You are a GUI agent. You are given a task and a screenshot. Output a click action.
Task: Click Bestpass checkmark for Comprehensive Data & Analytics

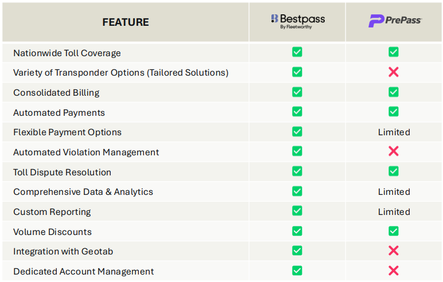click(x=297, y=191)
